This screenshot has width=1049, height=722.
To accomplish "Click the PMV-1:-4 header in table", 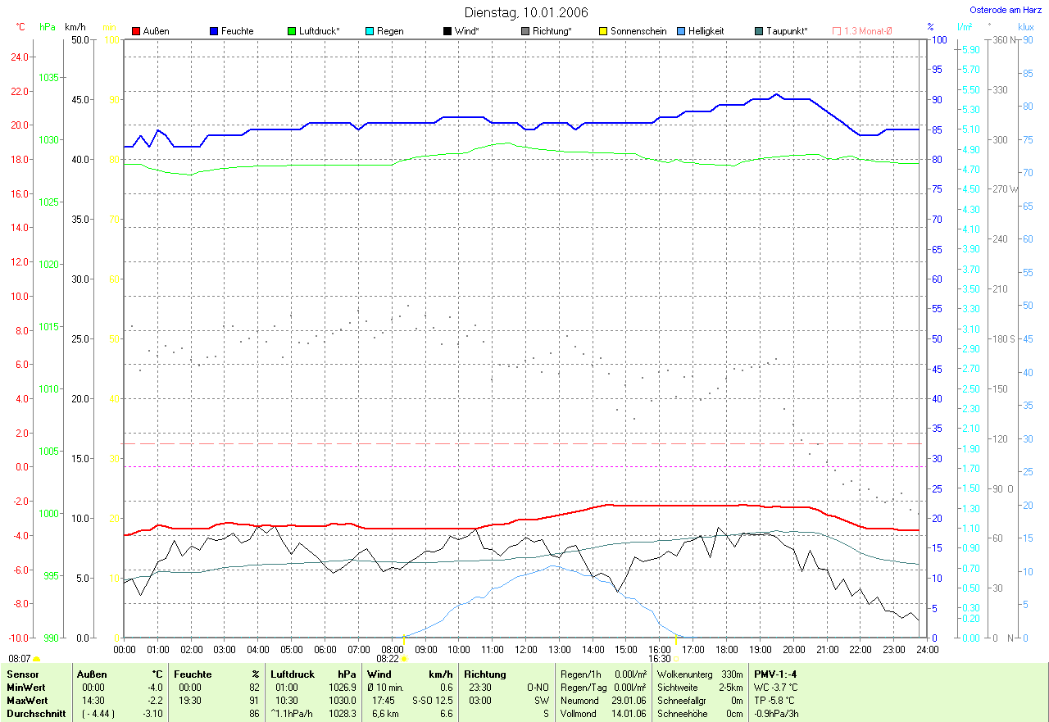I will pyautogui.click(x=775, y=674).
